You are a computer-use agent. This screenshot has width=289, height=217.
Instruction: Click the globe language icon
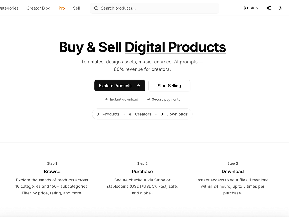269,8
